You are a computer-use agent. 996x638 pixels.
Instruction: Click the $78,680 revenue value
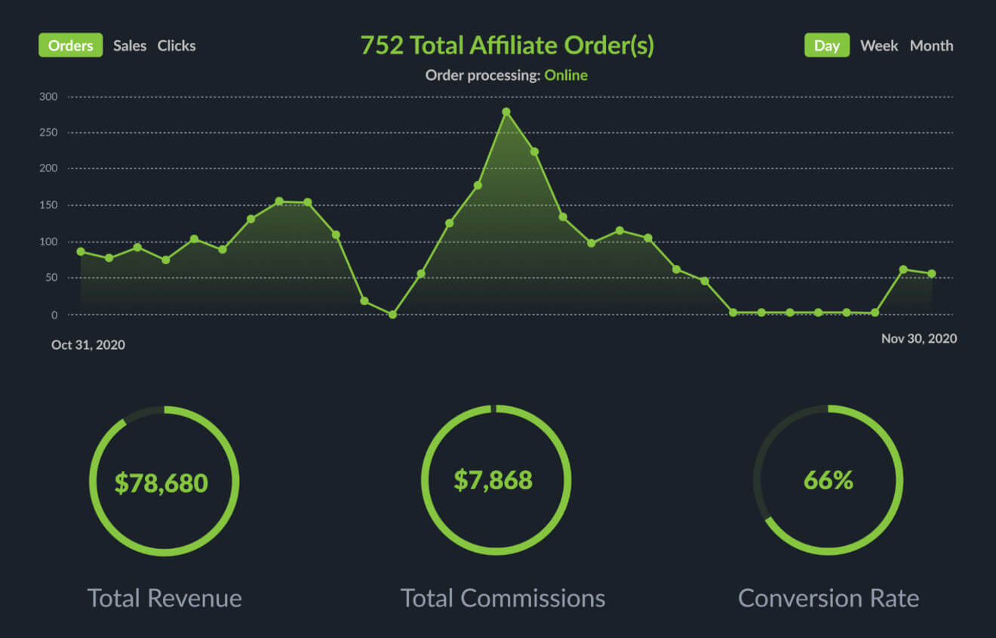(x=161, y=482)
